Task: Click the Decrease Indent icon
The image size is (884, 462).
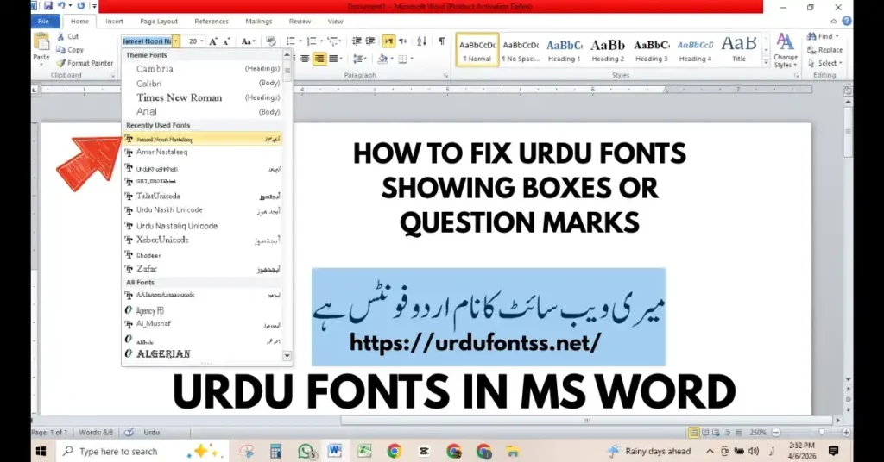Action: click(x=357, y=41)
